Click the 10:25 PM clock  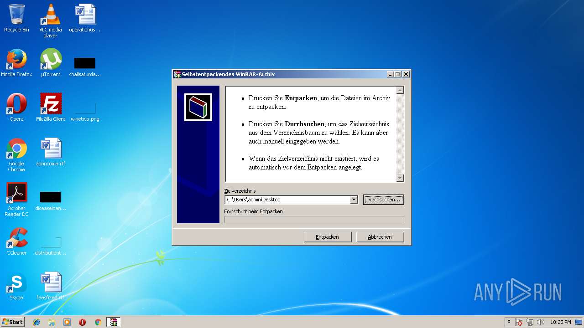(x=560, y=322)
